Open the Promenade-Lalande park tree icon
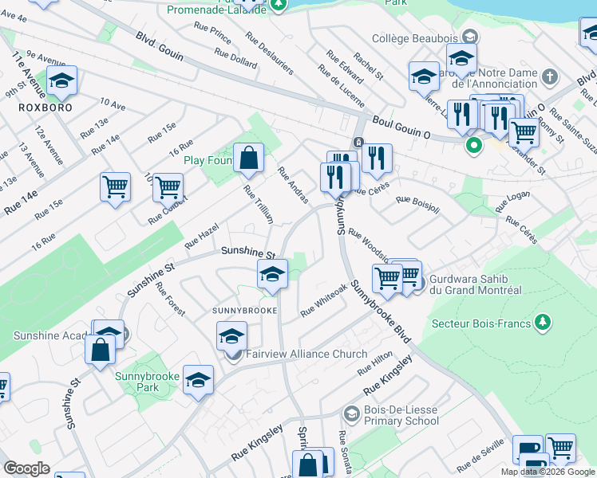The image size is (597, 478). (x=279, y=5)
